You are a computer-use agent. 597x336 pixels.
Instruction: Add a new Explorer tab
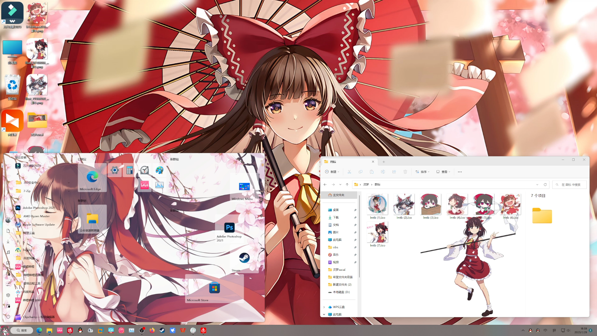tap(384, 162)
